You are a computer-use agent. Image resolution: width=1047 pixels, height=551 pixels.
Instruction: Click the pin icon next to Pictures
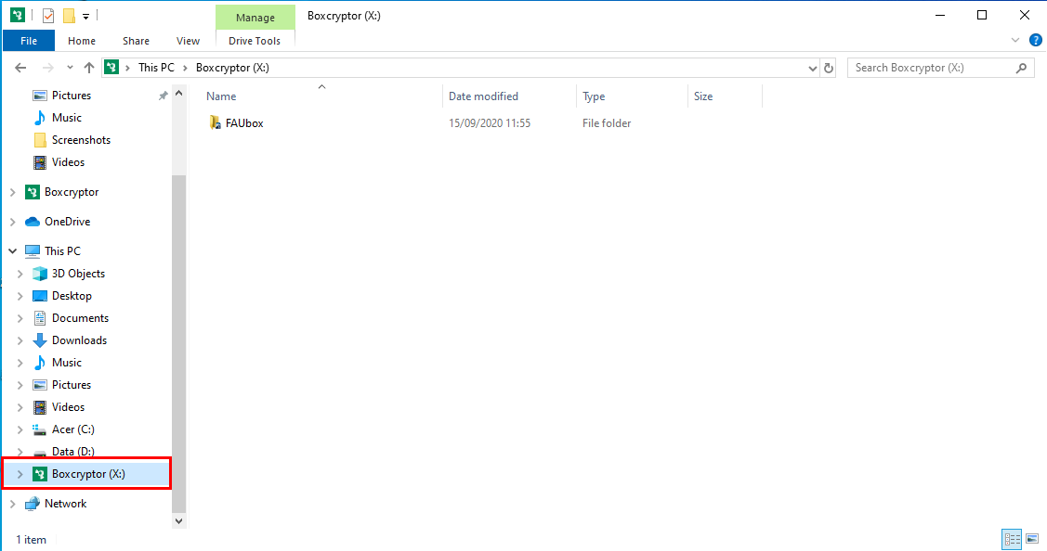tap(163, 96)
